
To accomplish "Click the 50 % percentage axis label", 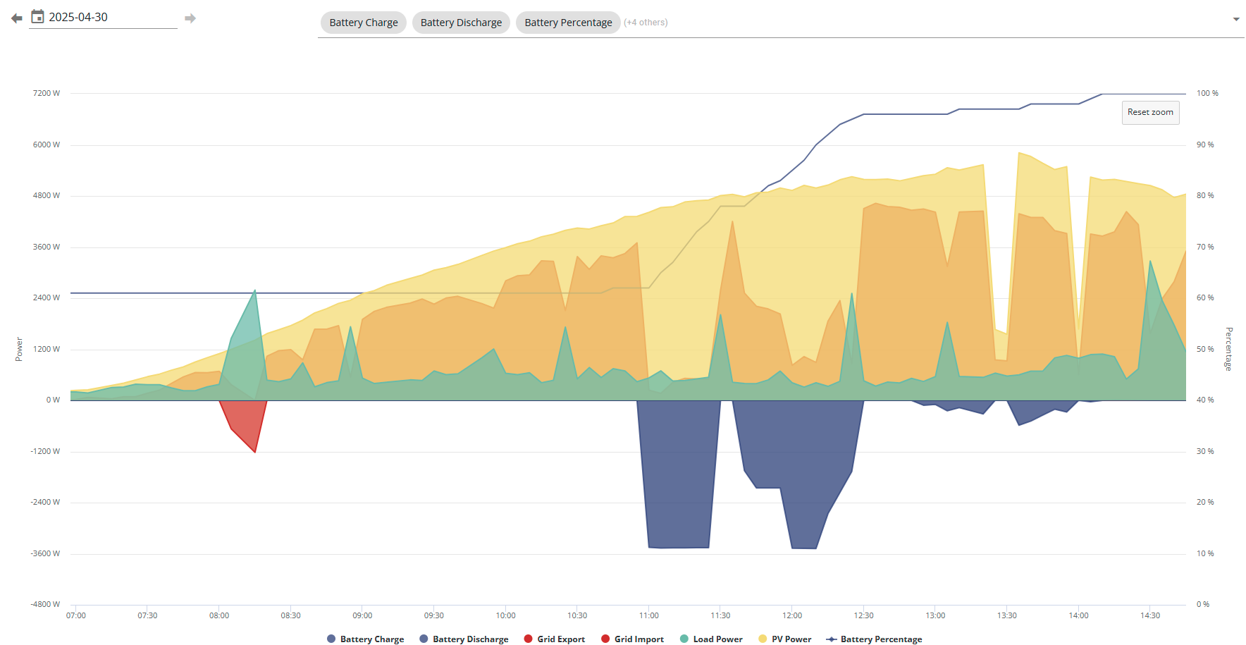I will pyautogui.click(x=1205, y=349).
